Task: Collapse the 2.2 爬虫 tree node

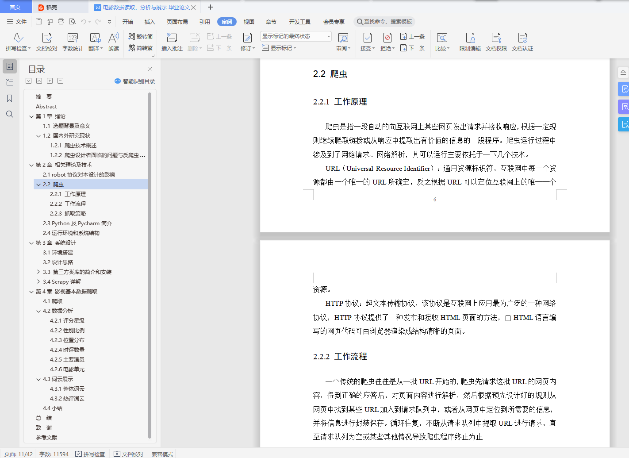Action: tap(38, 185)
